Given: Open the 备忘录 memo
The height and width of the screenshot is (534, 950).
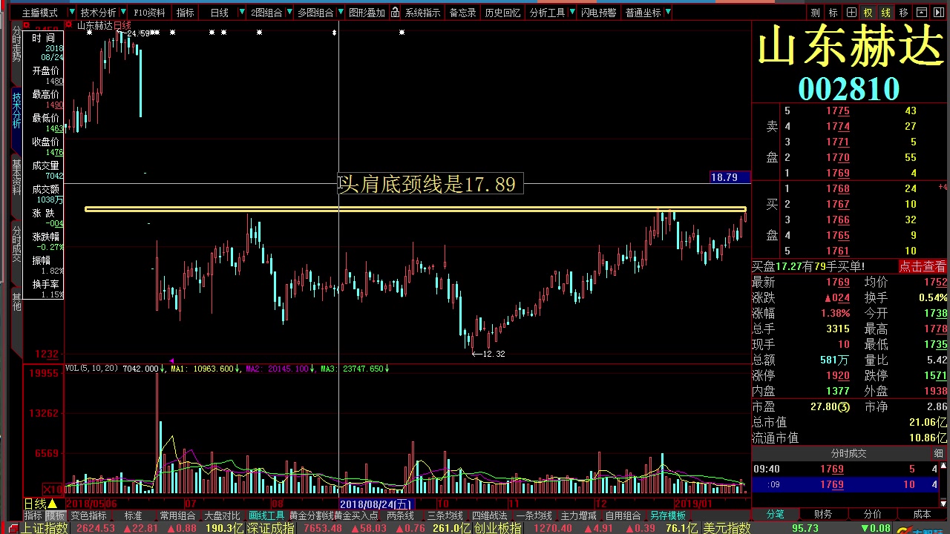Looking at the screenshot, I should tap(462, 13).
